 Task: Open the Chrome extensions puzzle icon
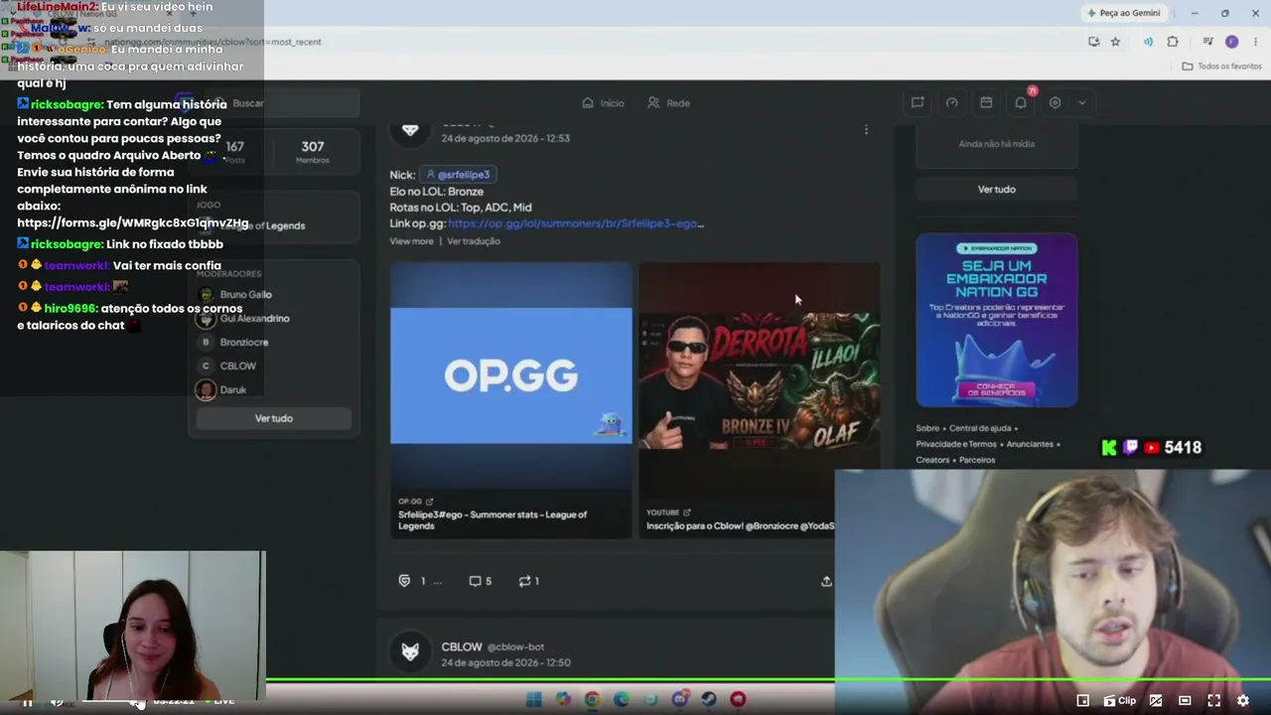point(1173,42)
